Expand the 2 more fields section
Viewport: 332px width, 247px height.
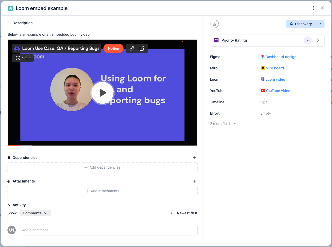tap(223, 124)
